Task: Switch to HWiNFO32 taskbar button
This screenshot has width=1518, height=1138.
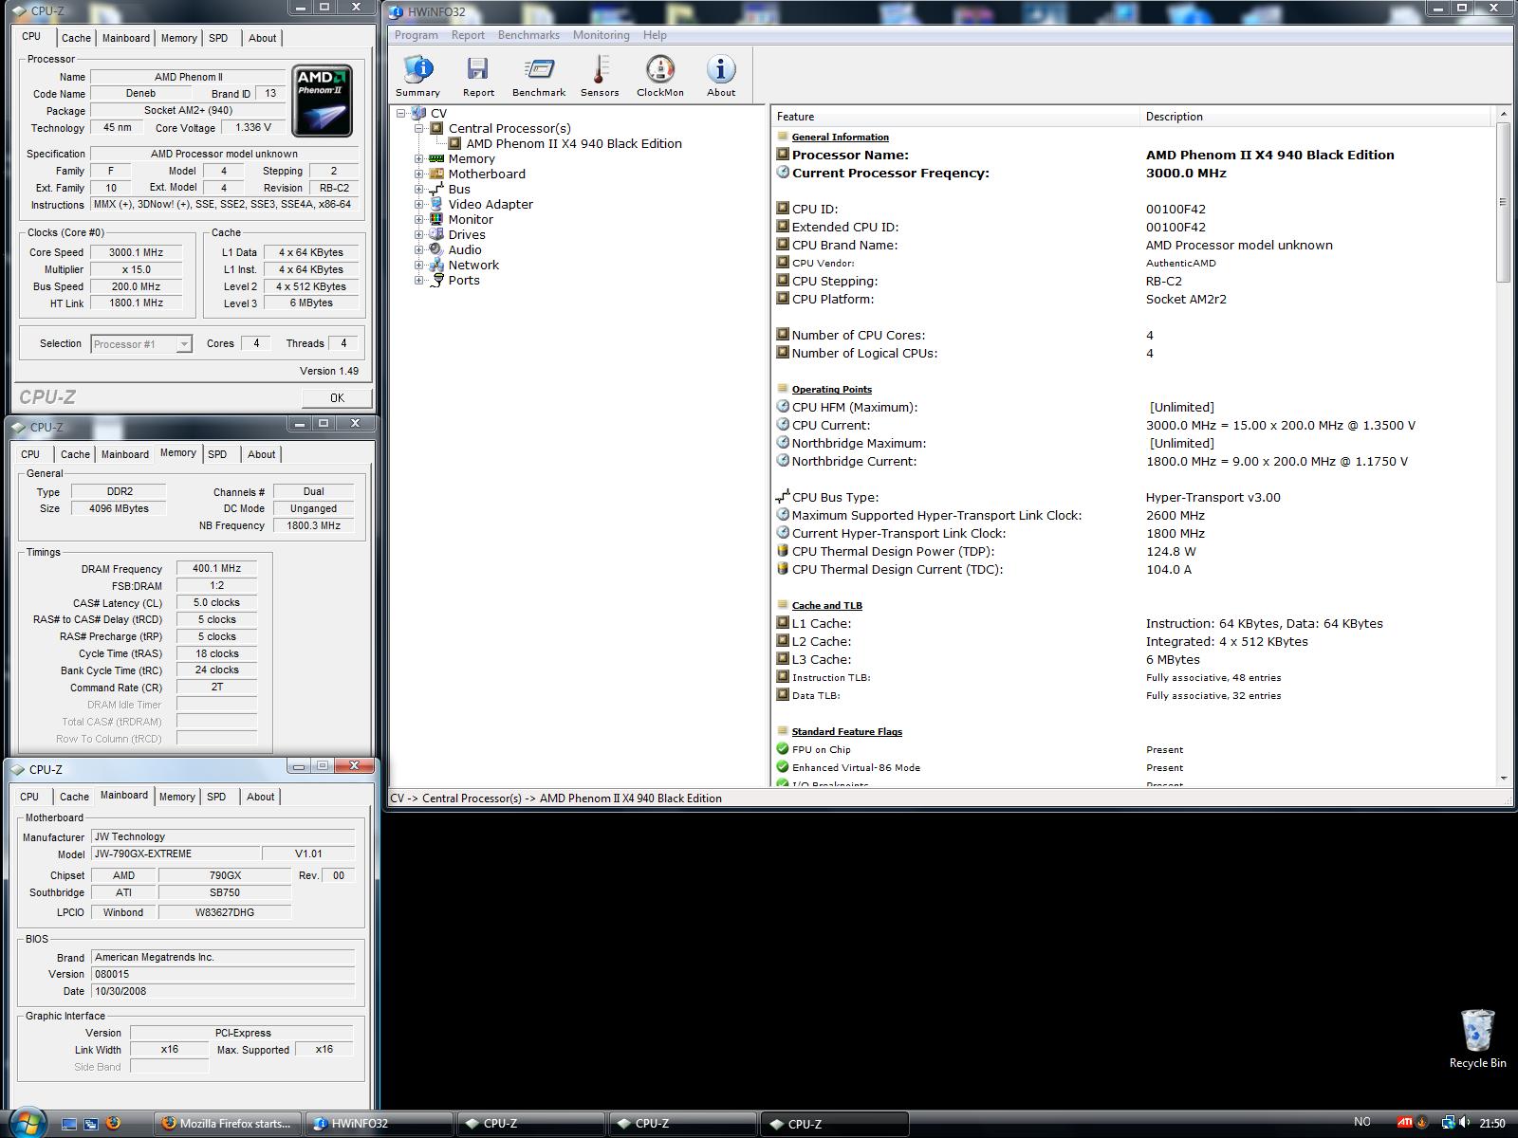Action: [x=379, y=1124]
